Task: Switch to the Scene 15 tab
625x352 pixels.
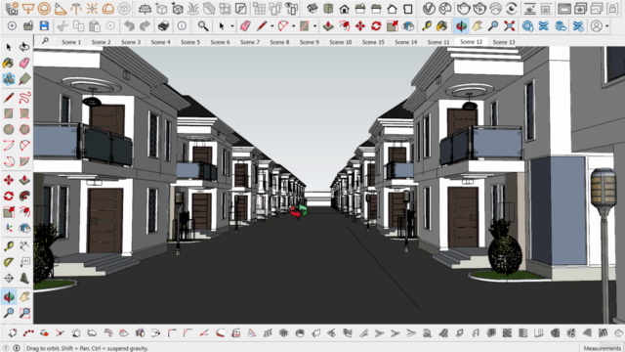Action: [373, 42]
